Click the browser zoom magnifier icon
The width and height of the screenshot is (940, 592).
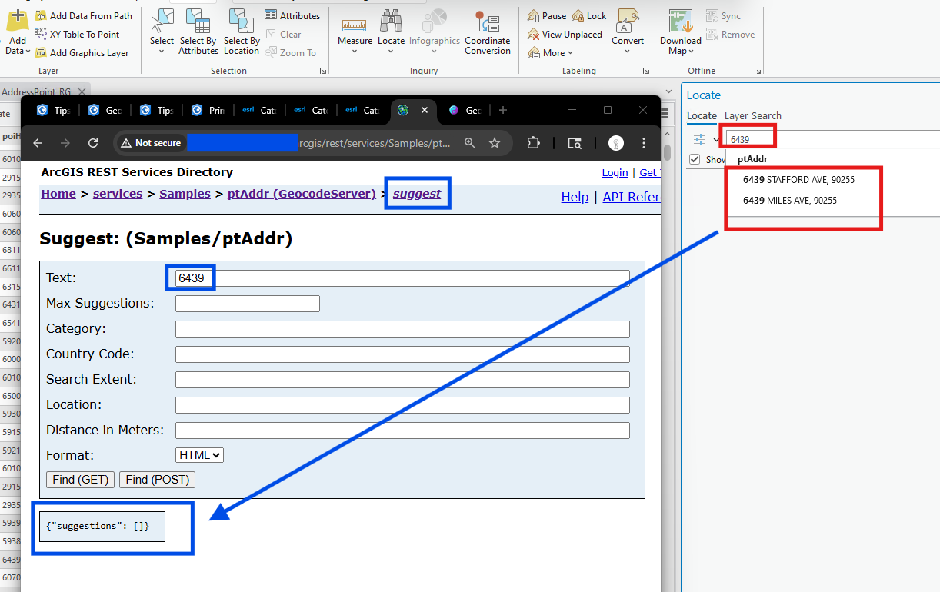click(x=469, y=143)
